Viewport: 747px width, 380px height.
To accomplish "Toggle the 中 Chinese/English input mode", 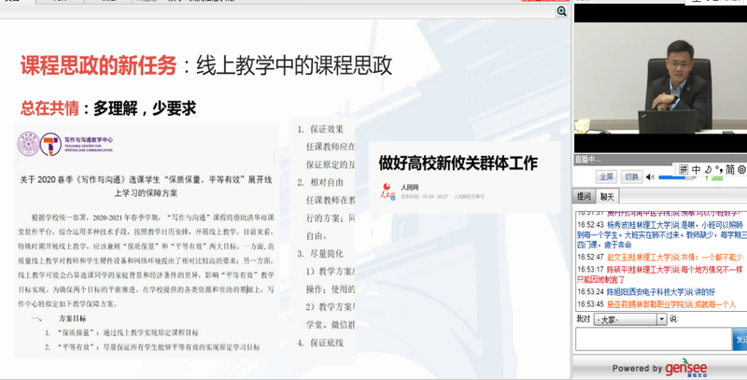I will pos(696,169).
